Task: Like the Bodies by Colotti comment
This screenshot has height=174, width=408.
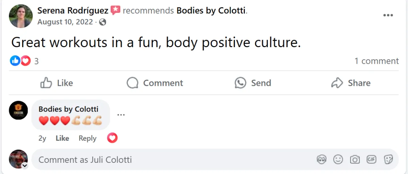Action: (62, 138)
